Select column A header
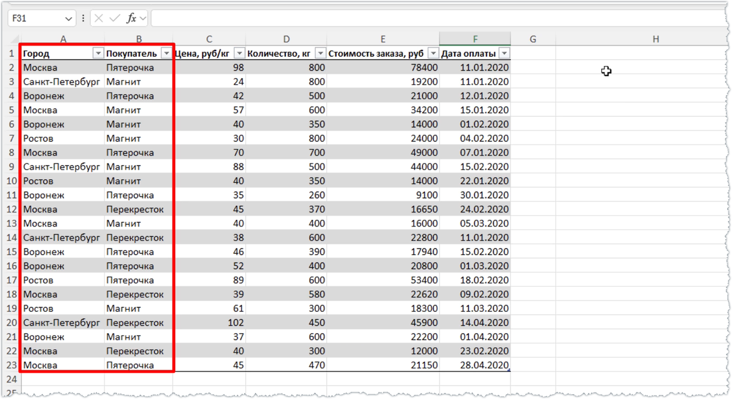The height and width of the screenshot is (399, 732). pyautogui.click(x=63, y=39)
